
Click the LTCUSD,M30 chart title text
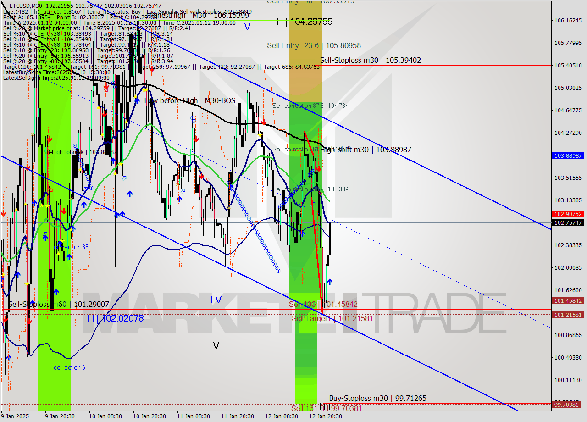pyautogui.click(x=25, y=6)
